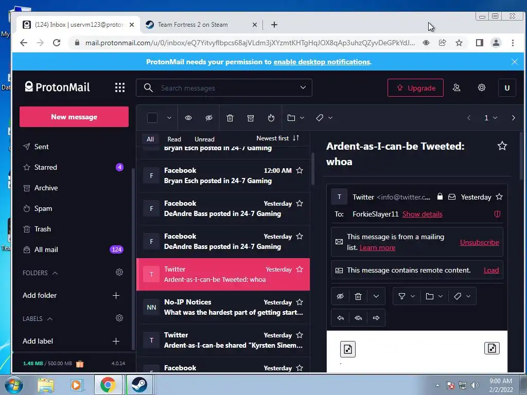This screenshot has width=527, height=395.
Task: Click the lock encryption icon next to Twitter sender
Action: [440, 196]
